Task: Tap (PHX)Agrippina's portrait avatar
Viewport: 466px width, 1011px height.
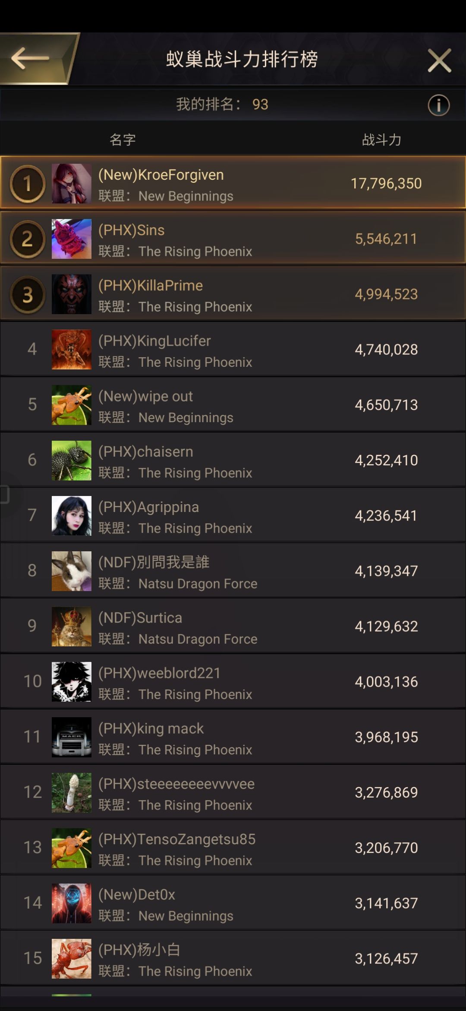Action: pos(72,515)
